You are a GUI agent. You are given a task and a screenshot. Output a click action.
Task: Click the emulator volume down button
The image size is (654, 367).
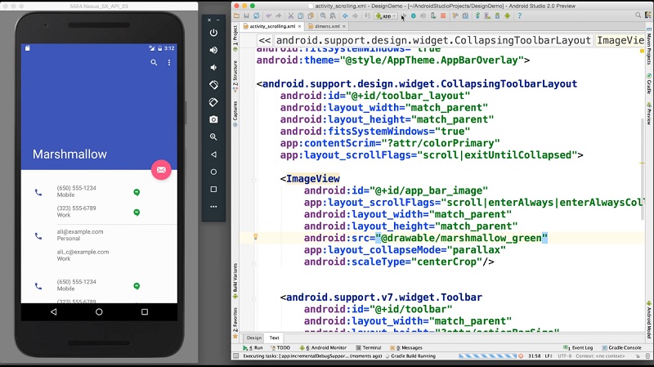pos(213,68)
